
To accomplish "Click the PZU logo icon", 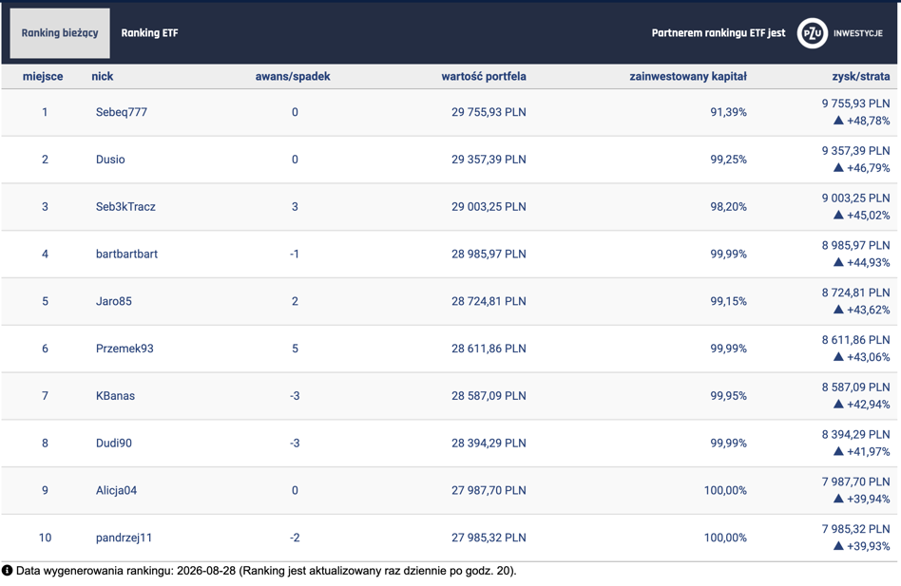I will click(812, 33).
